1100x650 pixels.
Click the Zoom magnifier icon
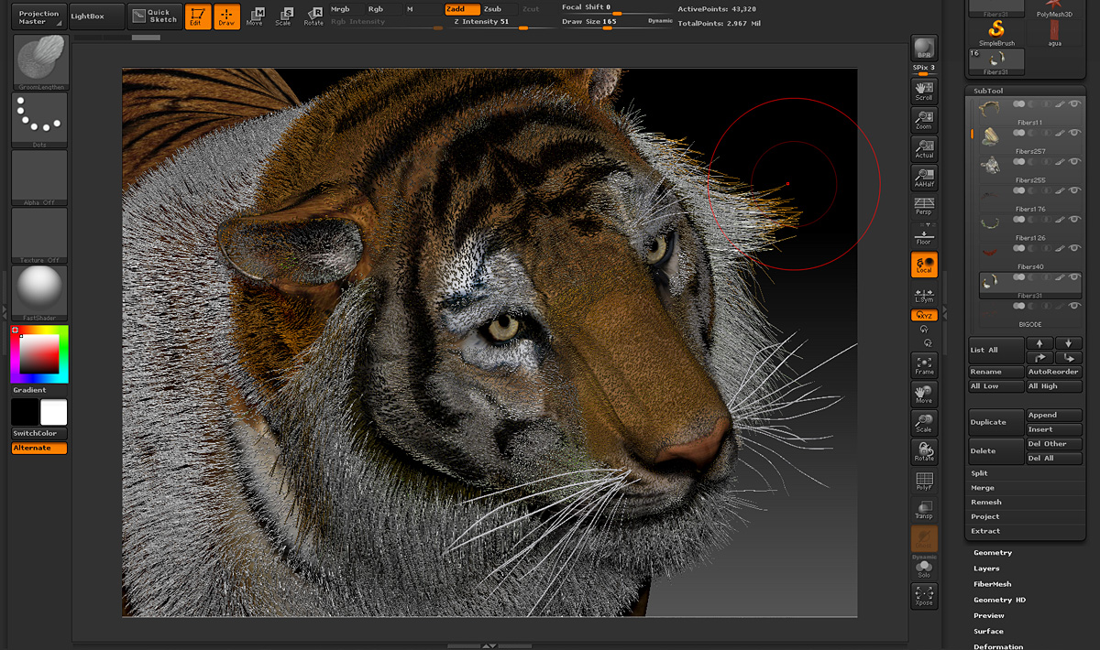pyautogui.click(x=924, y=119)
